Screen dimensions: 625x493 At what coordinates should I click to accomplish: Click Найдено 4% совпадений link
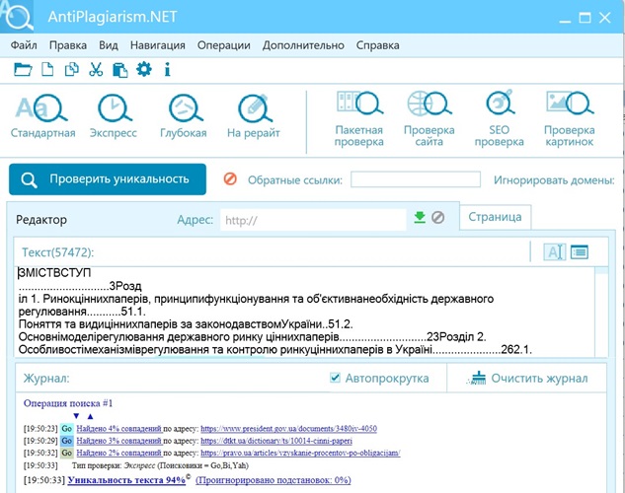(x=118, y=429)
